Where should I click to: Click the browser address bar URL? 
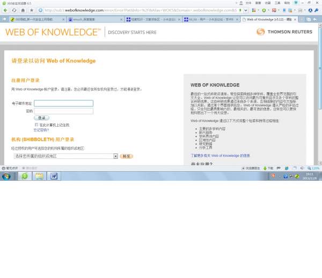[141, 10]
